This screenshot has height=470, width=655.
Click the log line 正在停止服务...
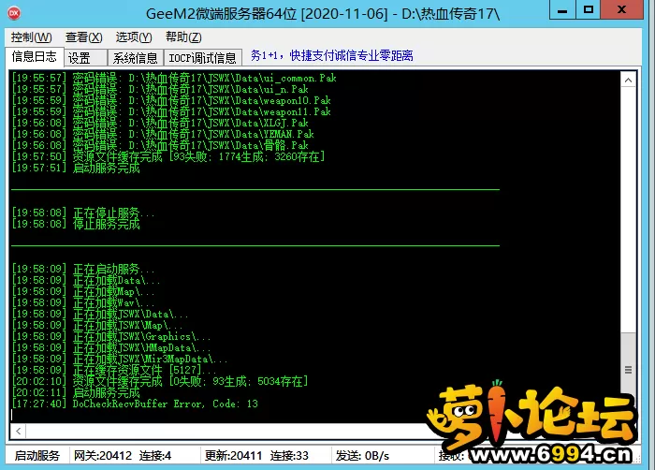(x=83, y=213)
